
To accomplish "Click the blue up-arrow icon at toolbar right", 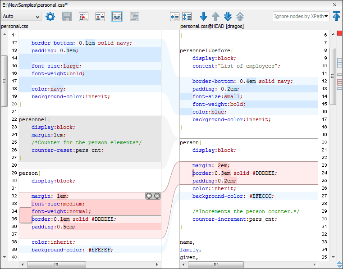I will tap(336, 17).
